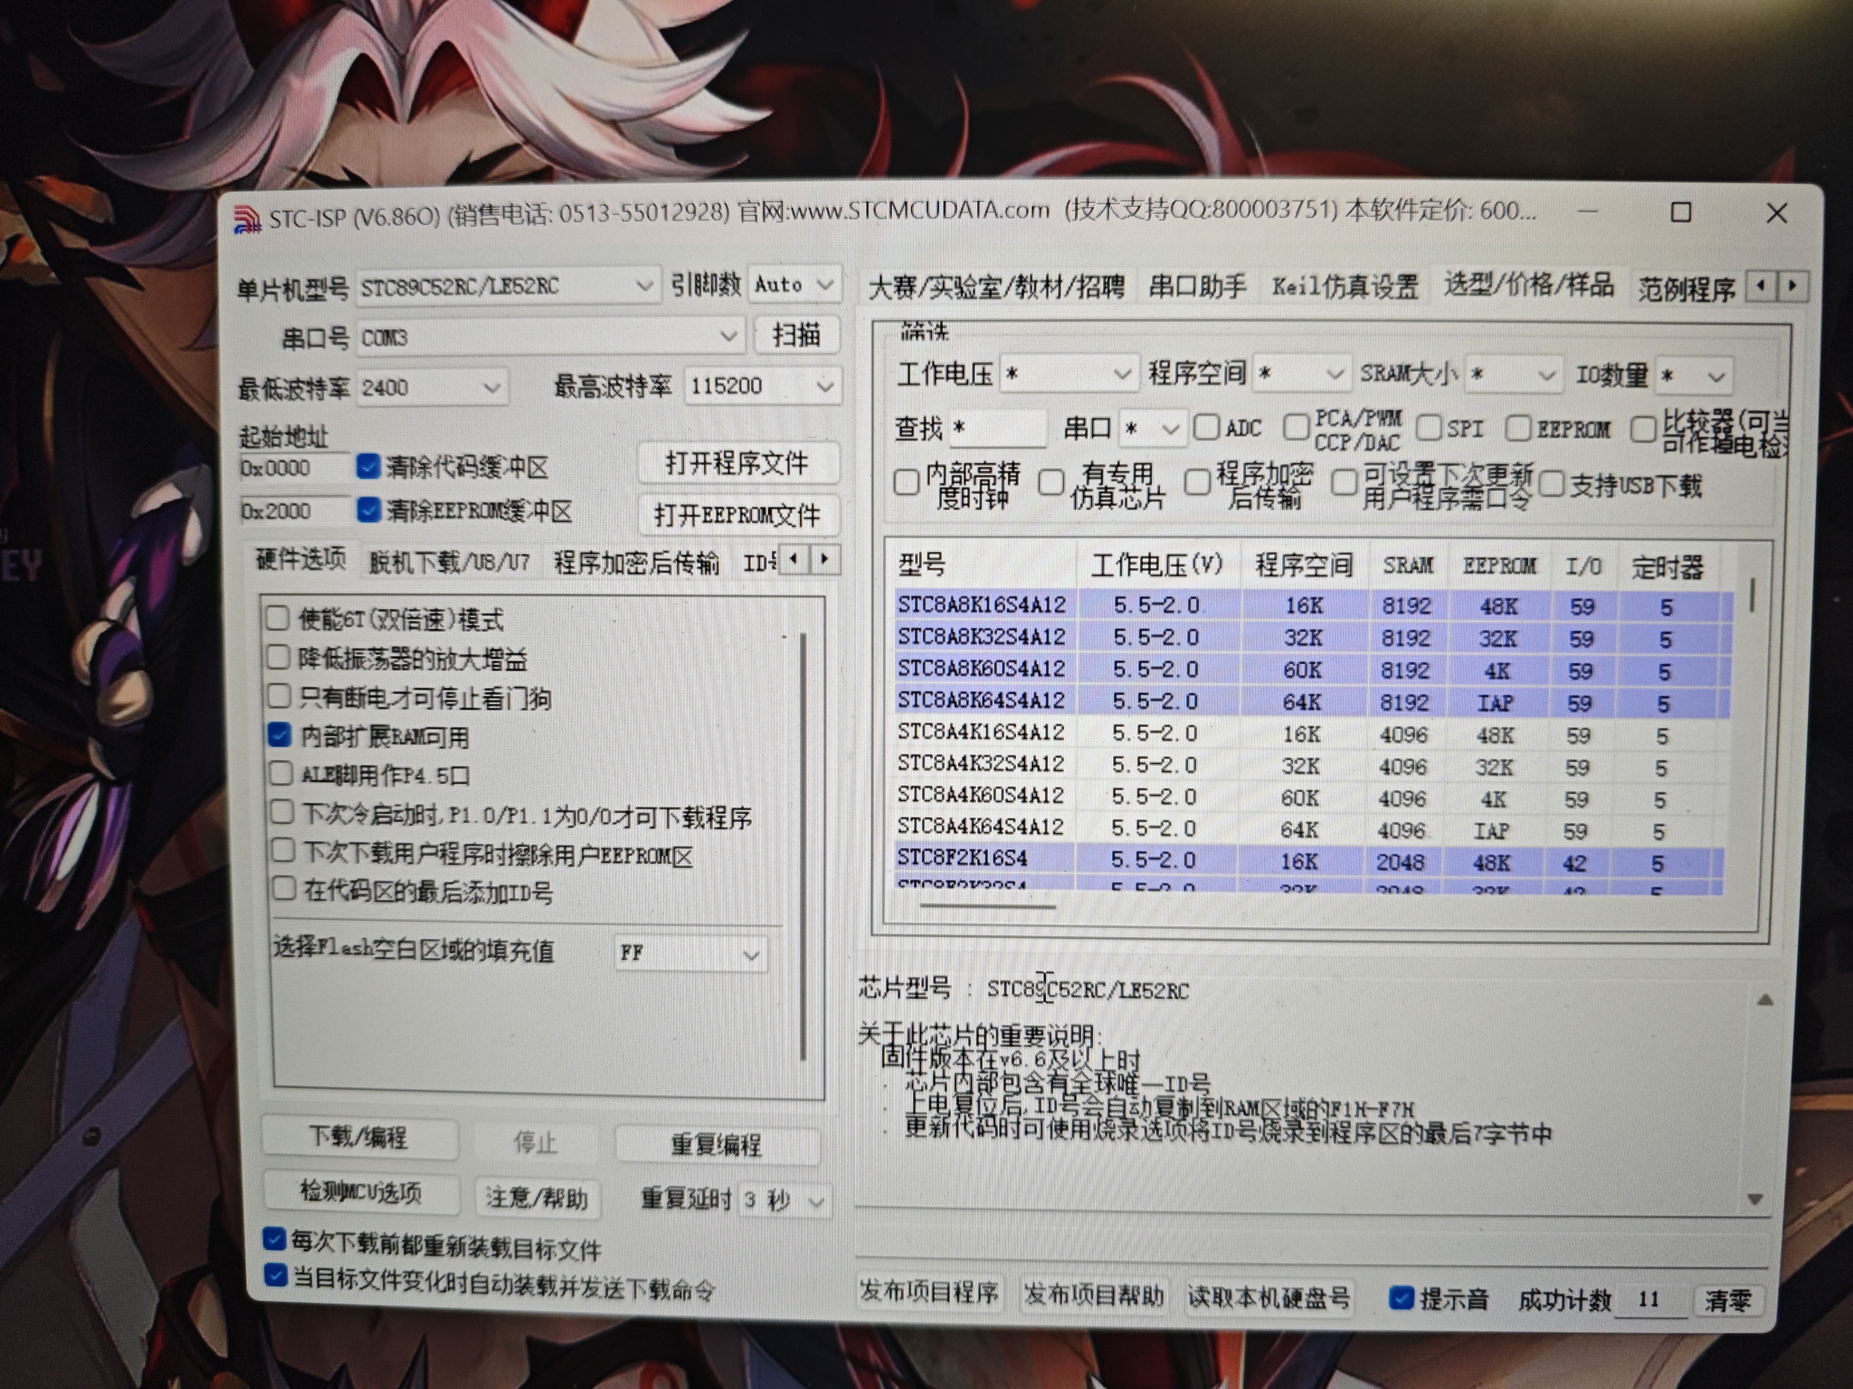Check the SPI filter checkbox
1853x1389 pixels.
[x=1428, y=428]
